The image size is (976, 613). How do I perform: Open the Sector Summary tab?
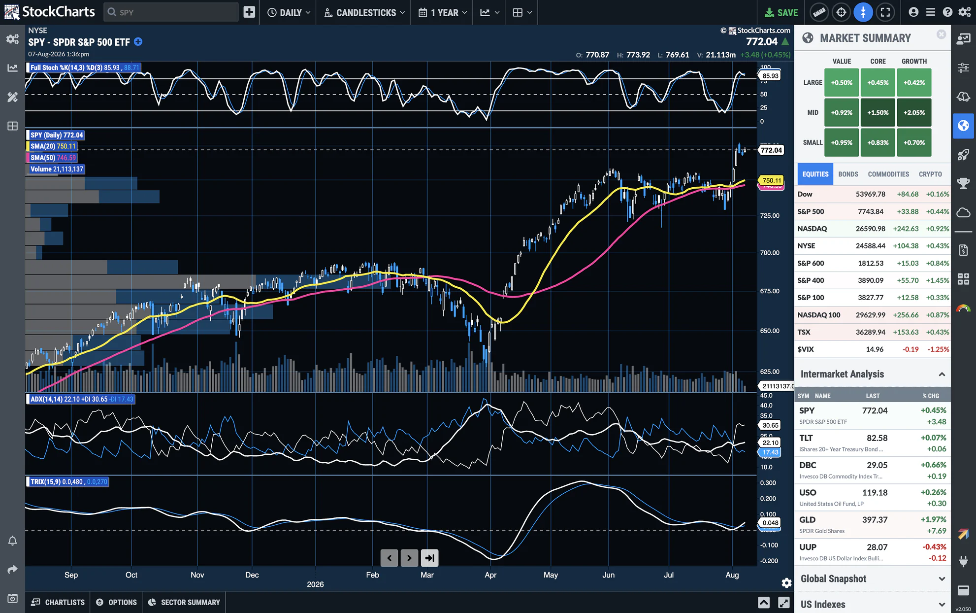184,602
